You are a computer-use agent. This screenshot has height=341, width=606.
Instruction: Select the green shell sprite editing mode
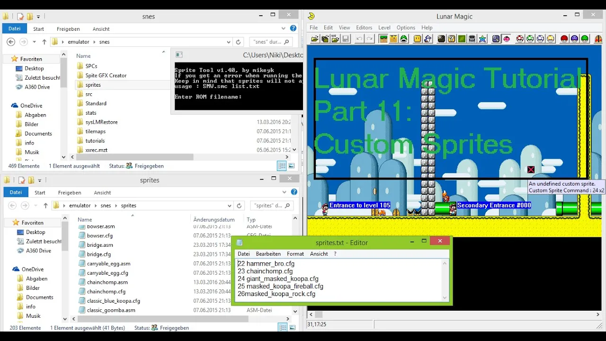(404, 39)
